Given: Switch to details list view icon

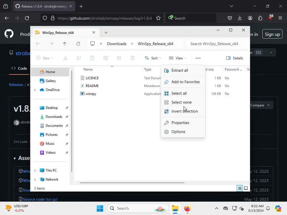Looking at the screenshot, I should (240, 188).
